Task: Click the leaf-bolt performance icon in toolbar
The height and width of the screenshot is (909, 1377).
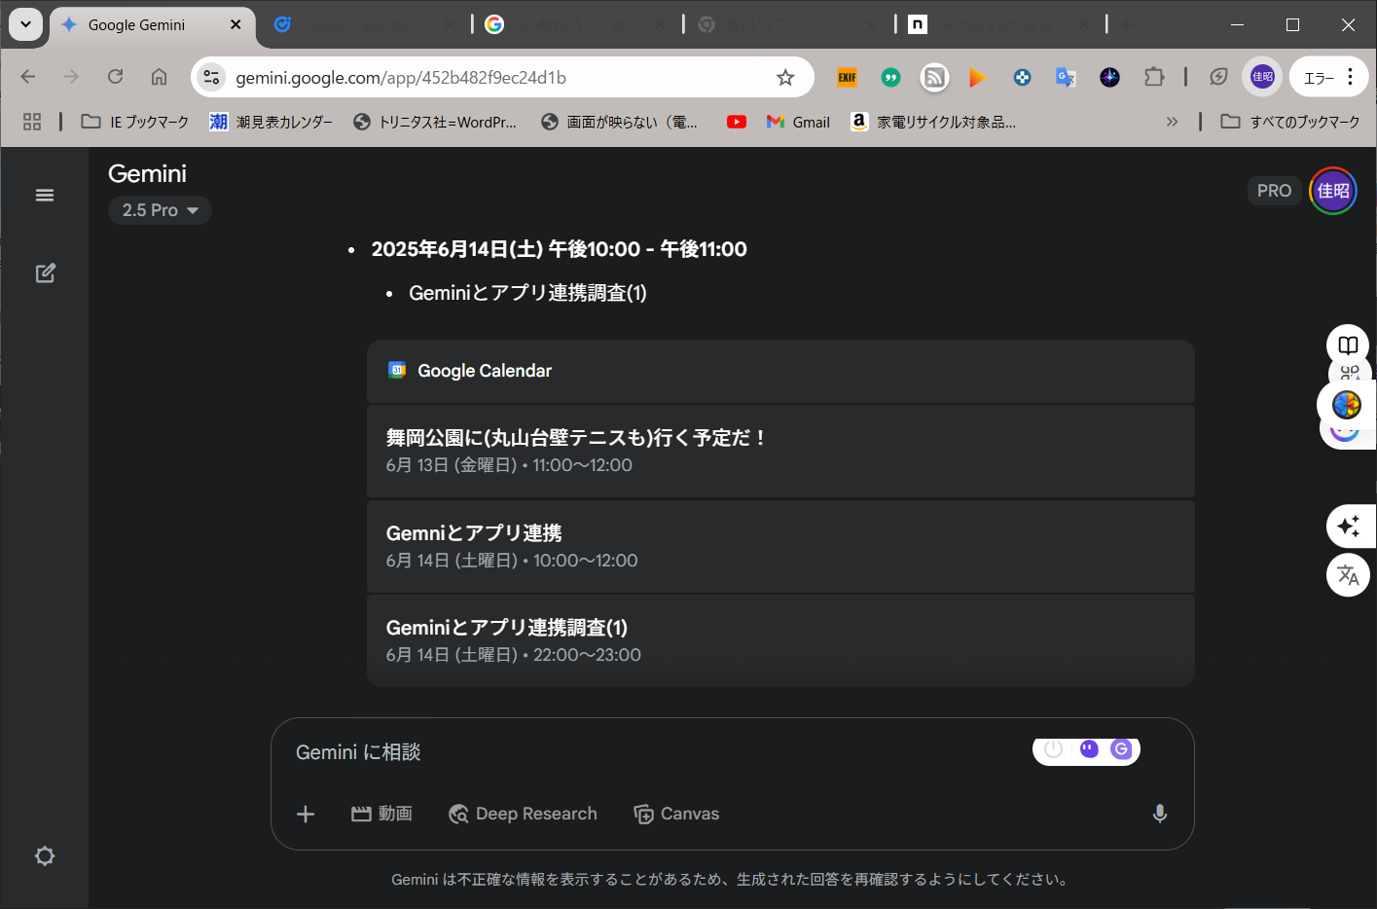Action: tap(1218, 77)
